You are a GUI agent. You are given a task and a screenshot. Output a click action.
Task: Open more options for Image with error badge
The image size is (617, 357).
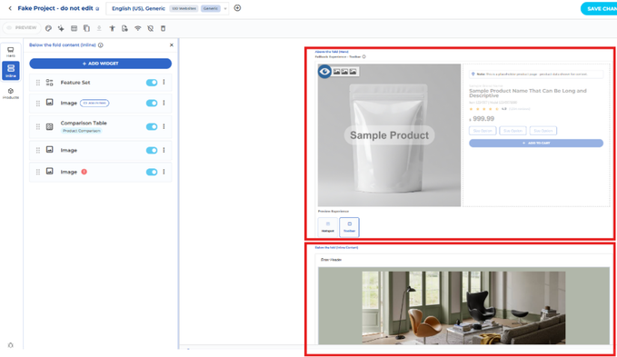164,172
